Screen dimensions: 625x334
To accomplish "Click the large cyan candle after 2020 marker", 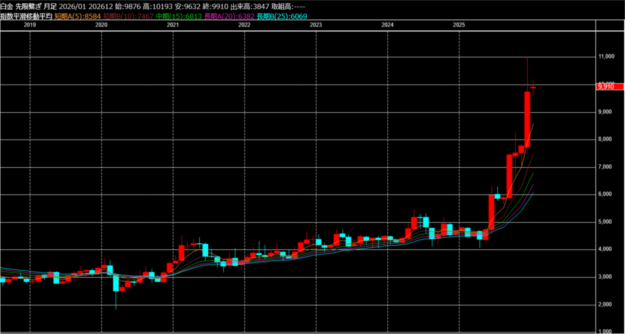I will coord(116,282).
